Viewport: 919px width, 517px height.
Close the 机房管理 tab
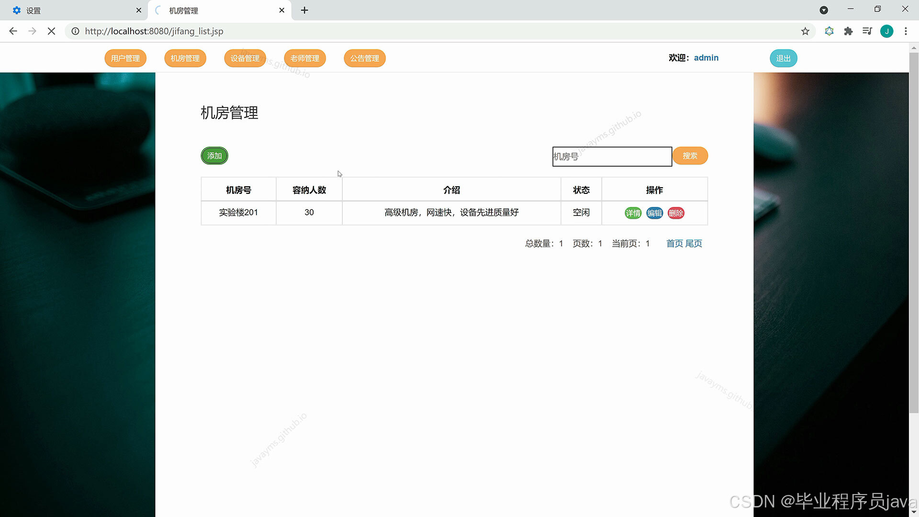click(x=281, y=10)
